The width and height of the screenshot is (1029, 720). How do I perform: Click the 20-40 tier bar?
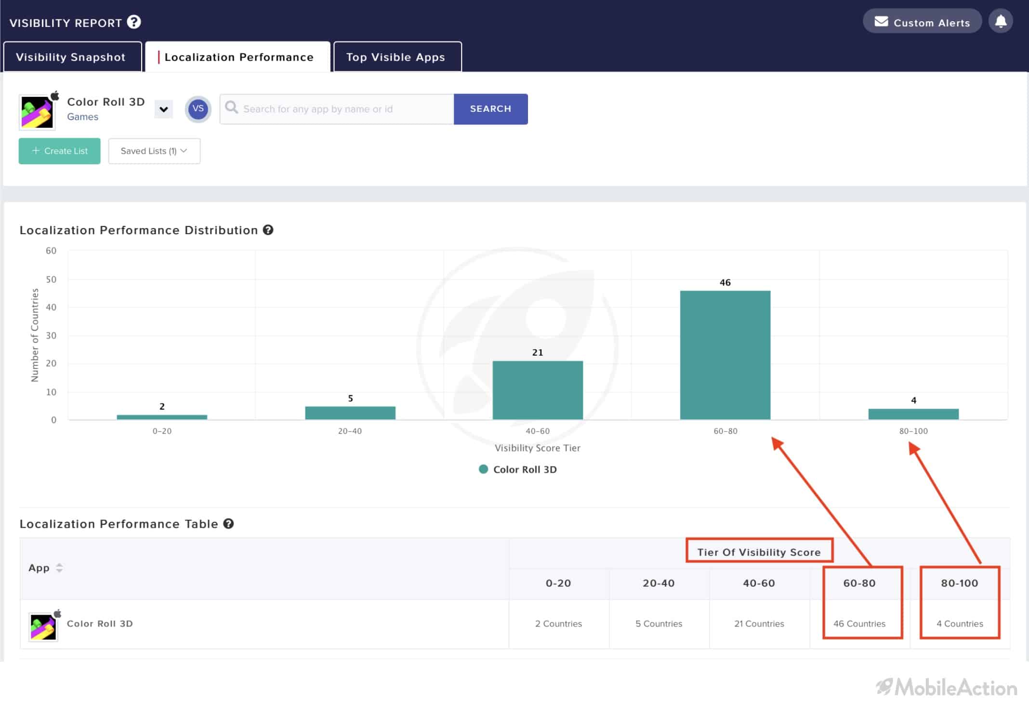pos(350,413)
